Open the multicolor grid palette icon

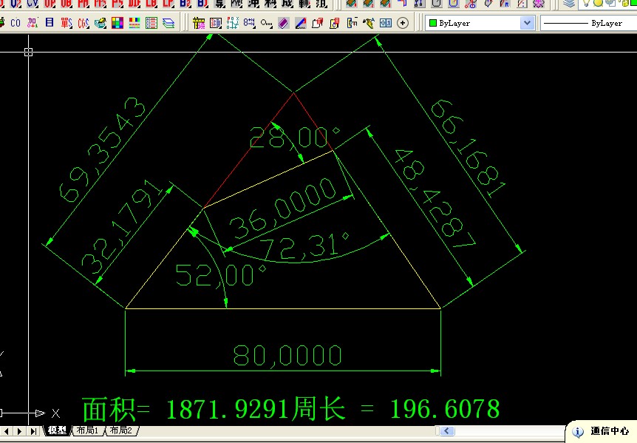[117, 23]
